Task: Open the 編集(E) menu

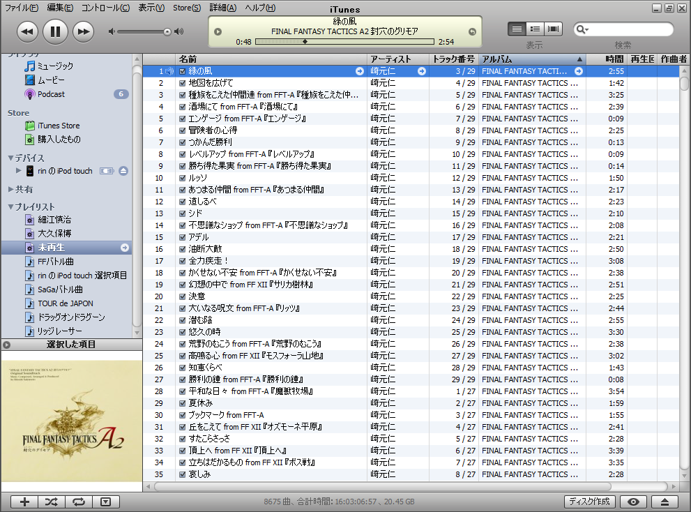Action: [x=60, y=8]
